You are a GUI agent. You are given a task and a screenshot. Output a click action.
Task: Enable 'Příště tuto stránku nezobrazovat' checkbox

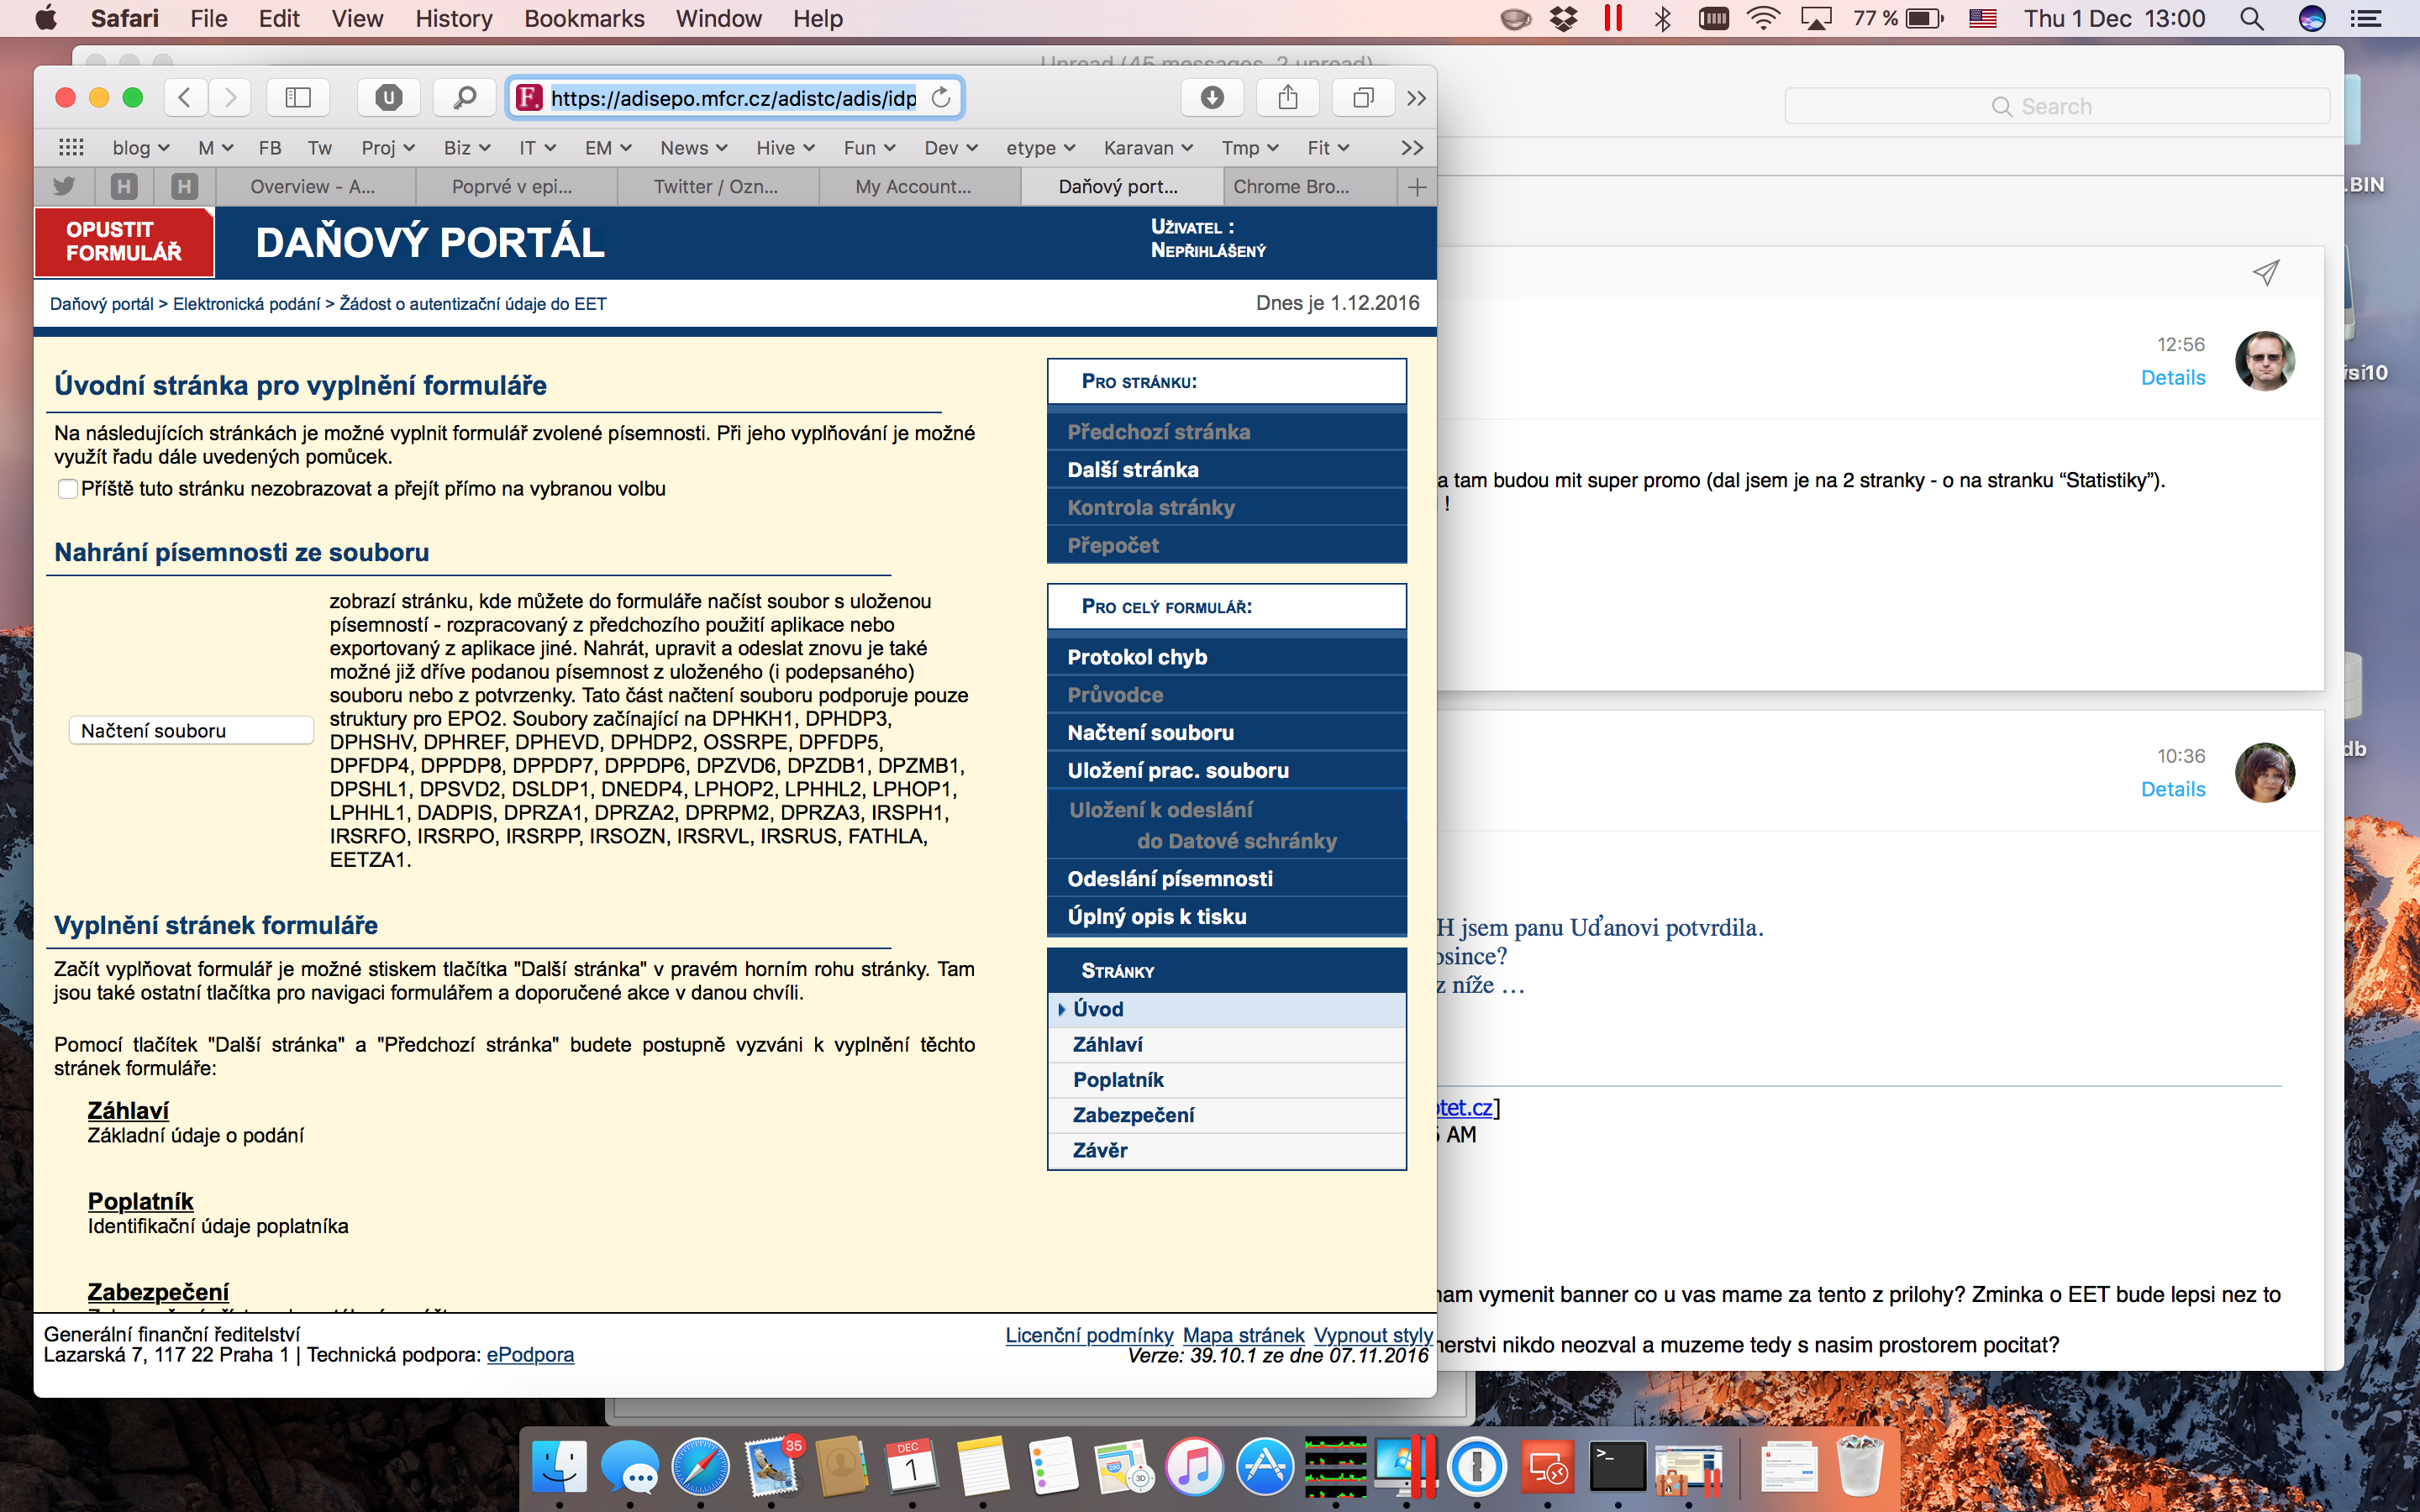(x=68, y=489)
